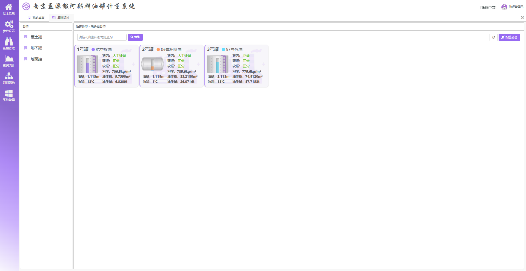
Task: Click oil height 2.113m on 3号罐
Action: click(x=223, y=77)
